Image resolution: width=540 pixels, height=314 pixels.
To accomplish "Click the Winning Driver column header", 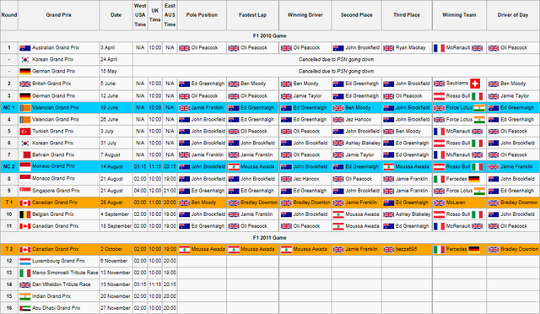I will [x=305, y=15].
